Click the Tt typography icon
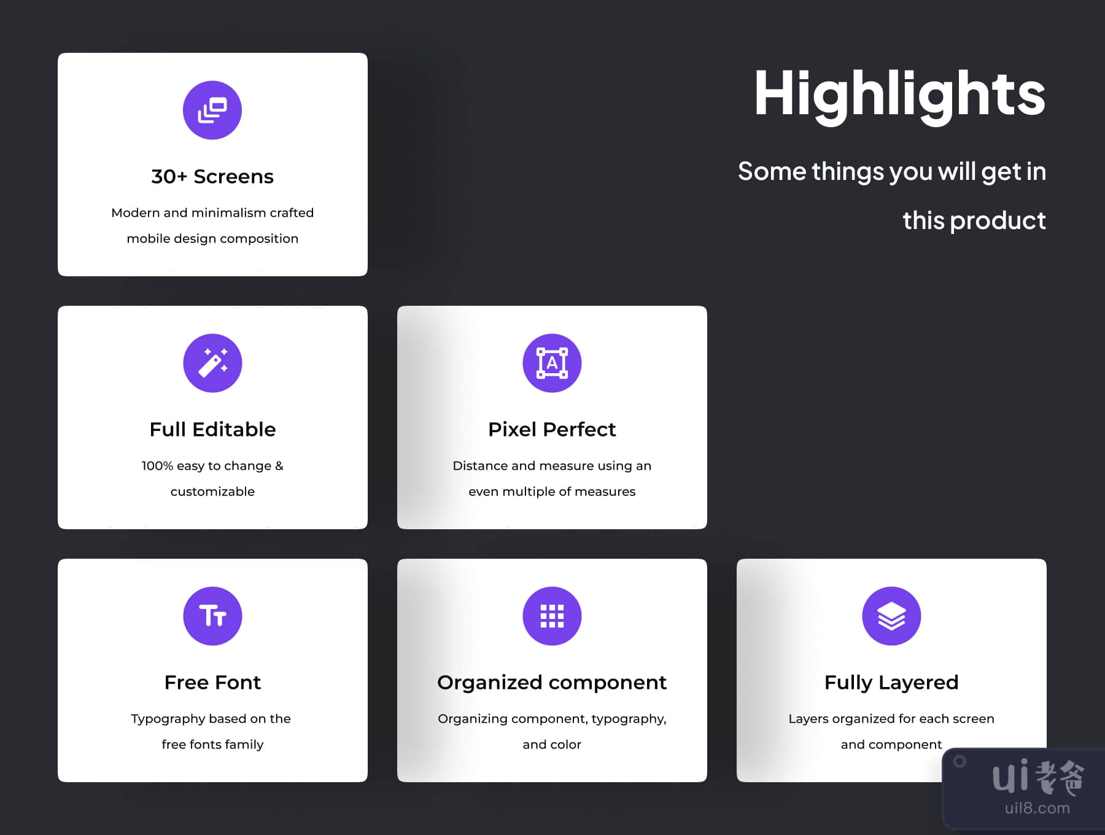Image resolution: width=1105 pixels, height=835 pixels. pyautogui.click(x=212, y=616)
